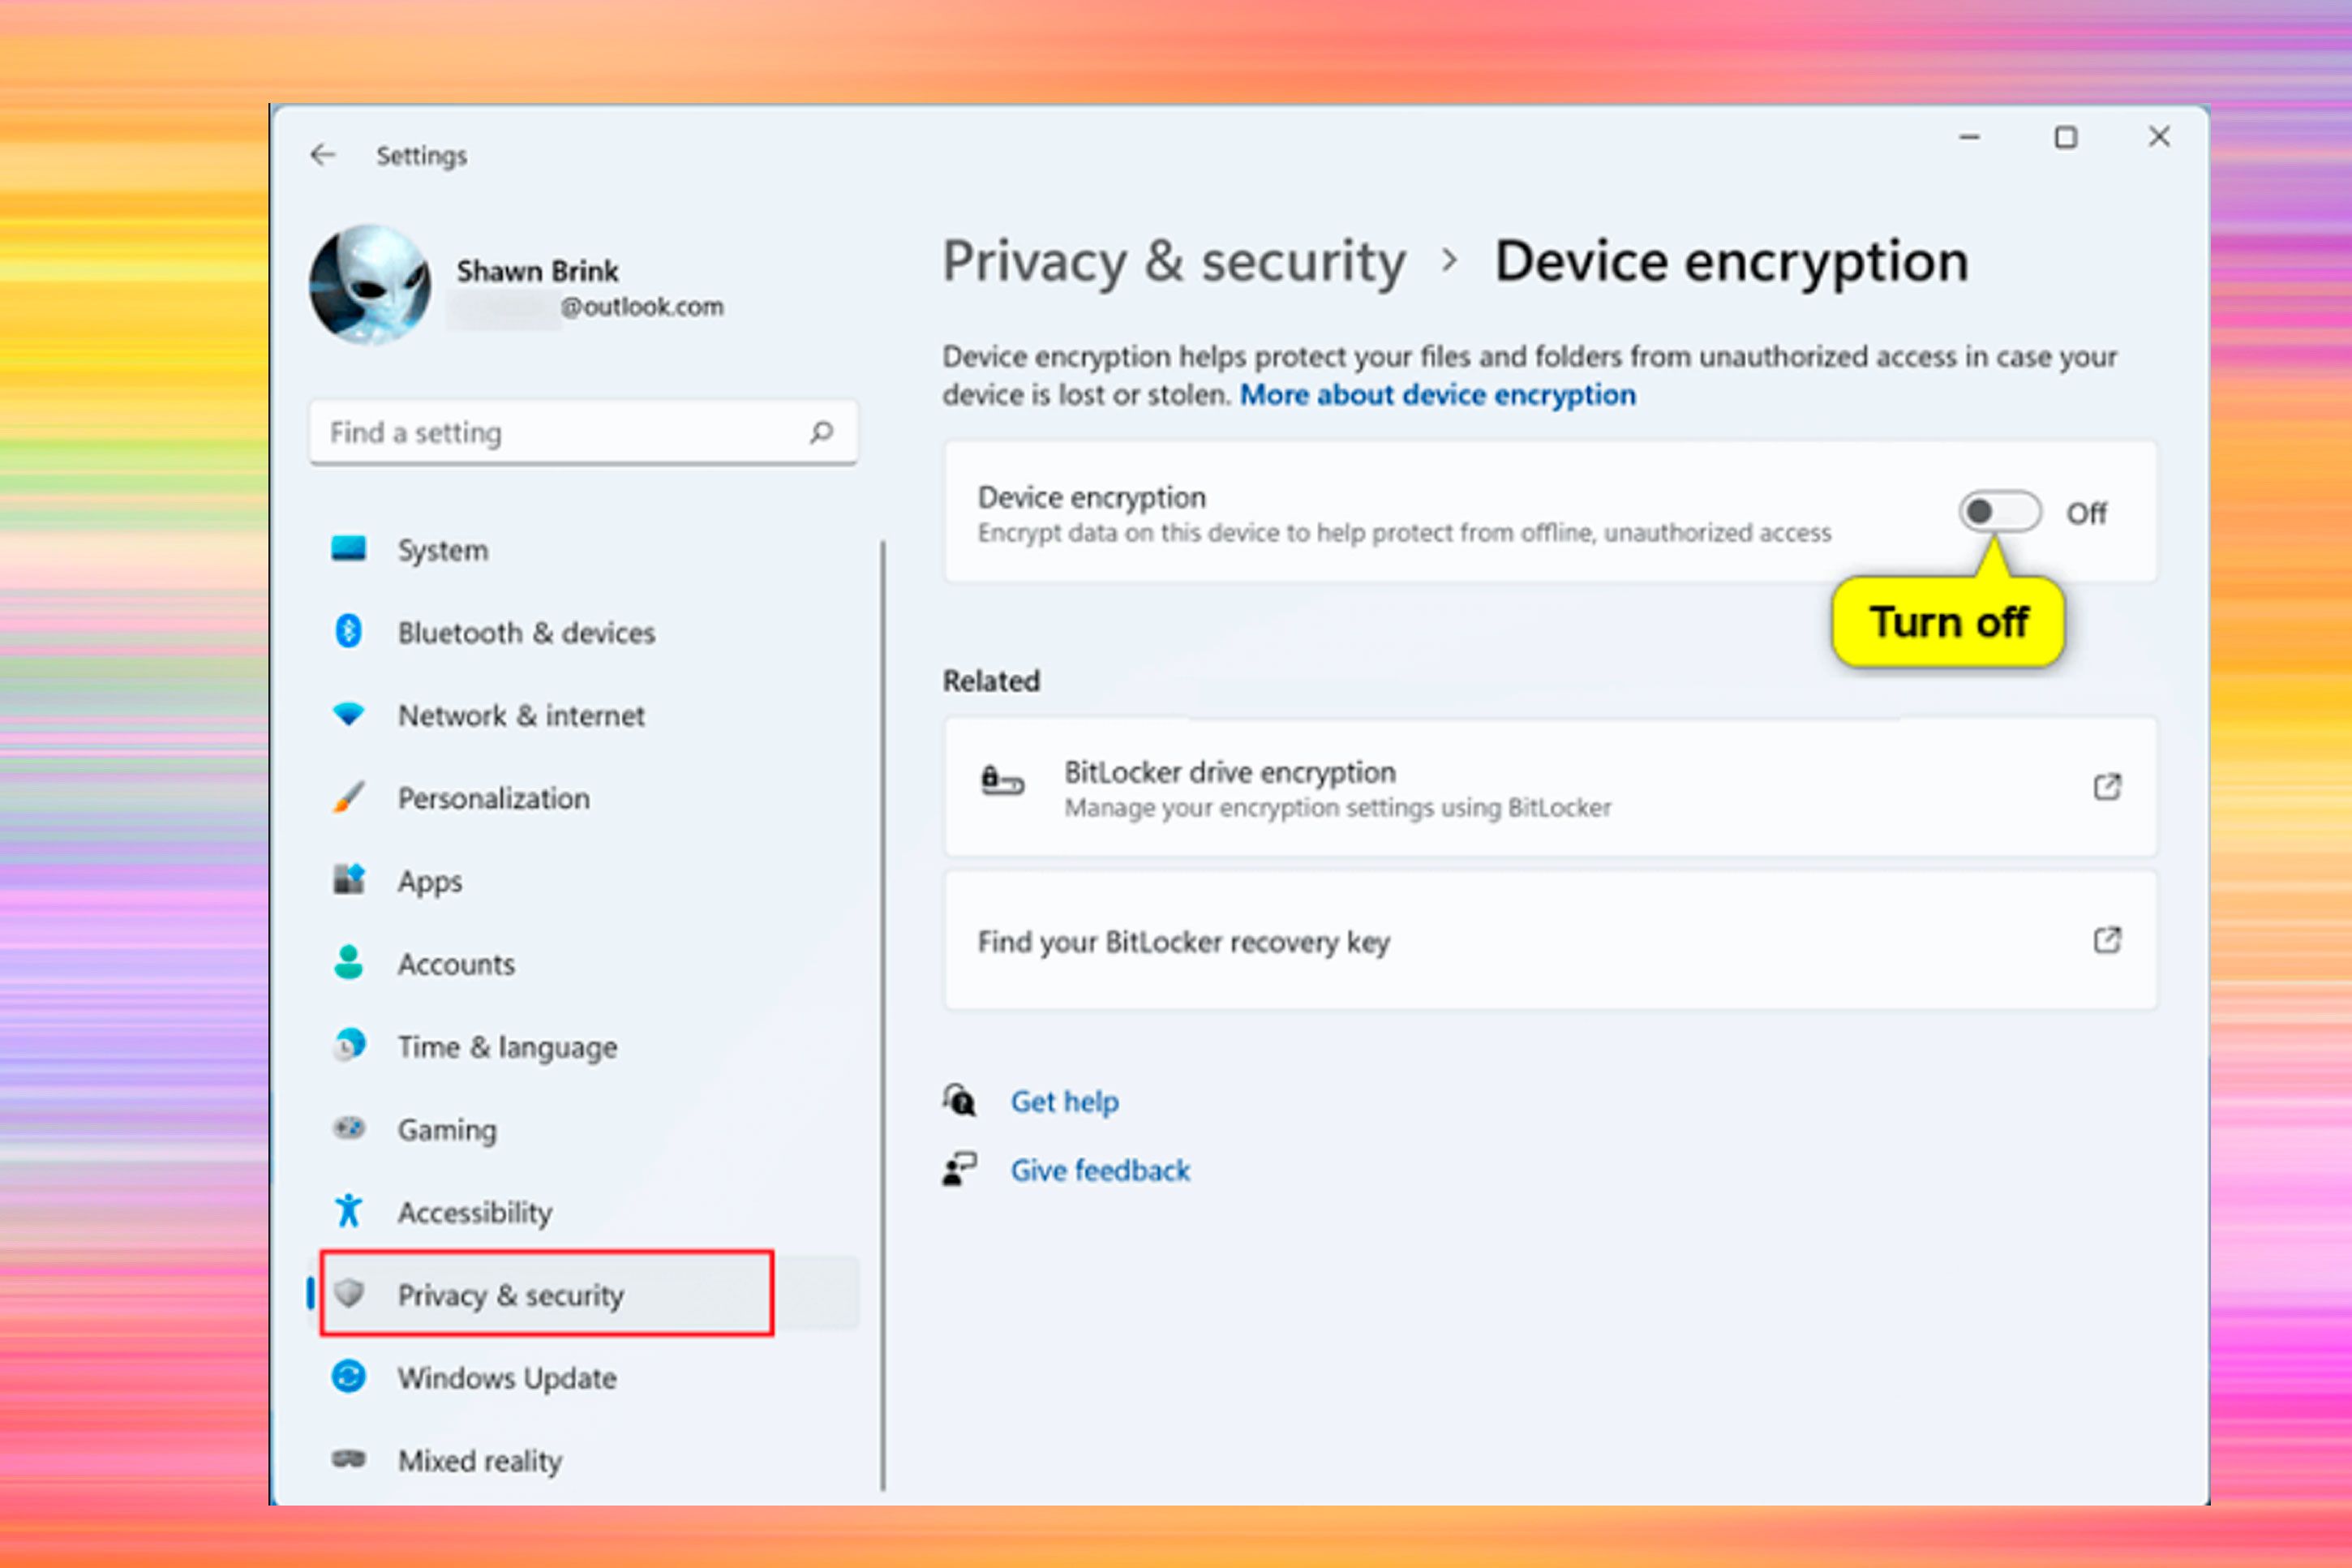Image resolution: width=2352 pixels, height=1568 pixels.
Task: Open BitLocker drive encryption settings
Action: [1547, 788]
